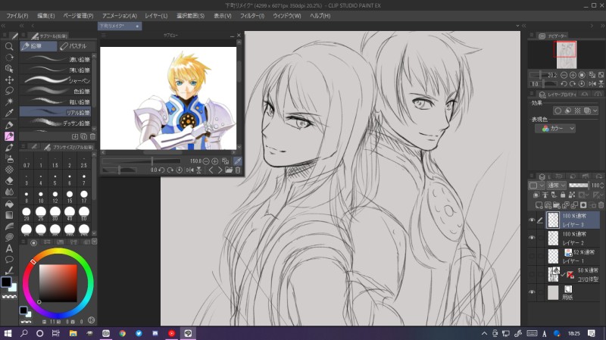Choose リアル鉛筆 brush
This screenshot has width=606, height=340.
55,112
